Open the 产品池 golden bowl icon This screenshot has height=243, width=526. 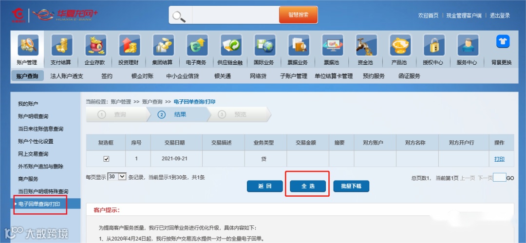coord(400,45)
